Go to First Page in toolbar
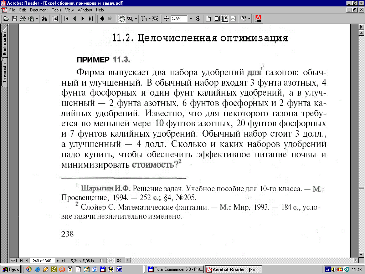This screenshot has width=365, height=274. (x=66, y=19)
